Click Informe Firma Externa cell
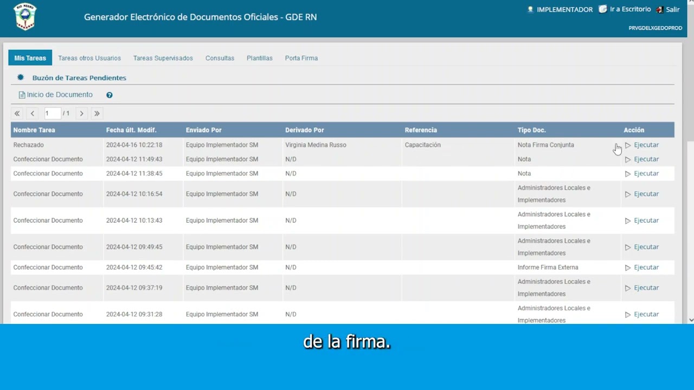The width and height of the screenshot is (694, 390). (548, 268)
